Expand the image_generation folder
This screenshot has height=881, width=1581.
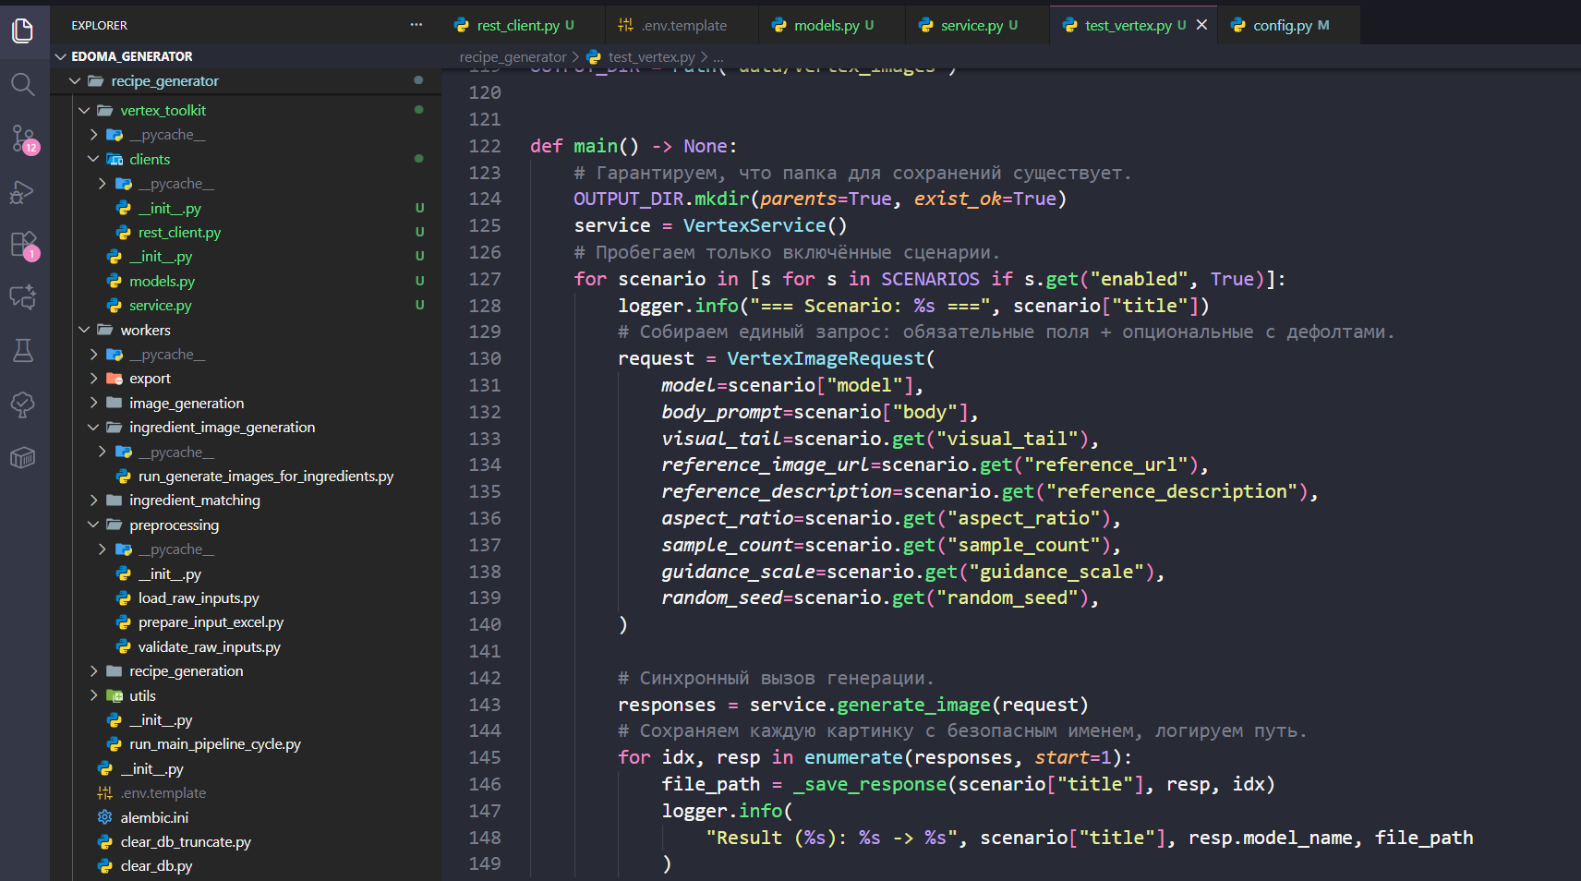tap(93, 404)
